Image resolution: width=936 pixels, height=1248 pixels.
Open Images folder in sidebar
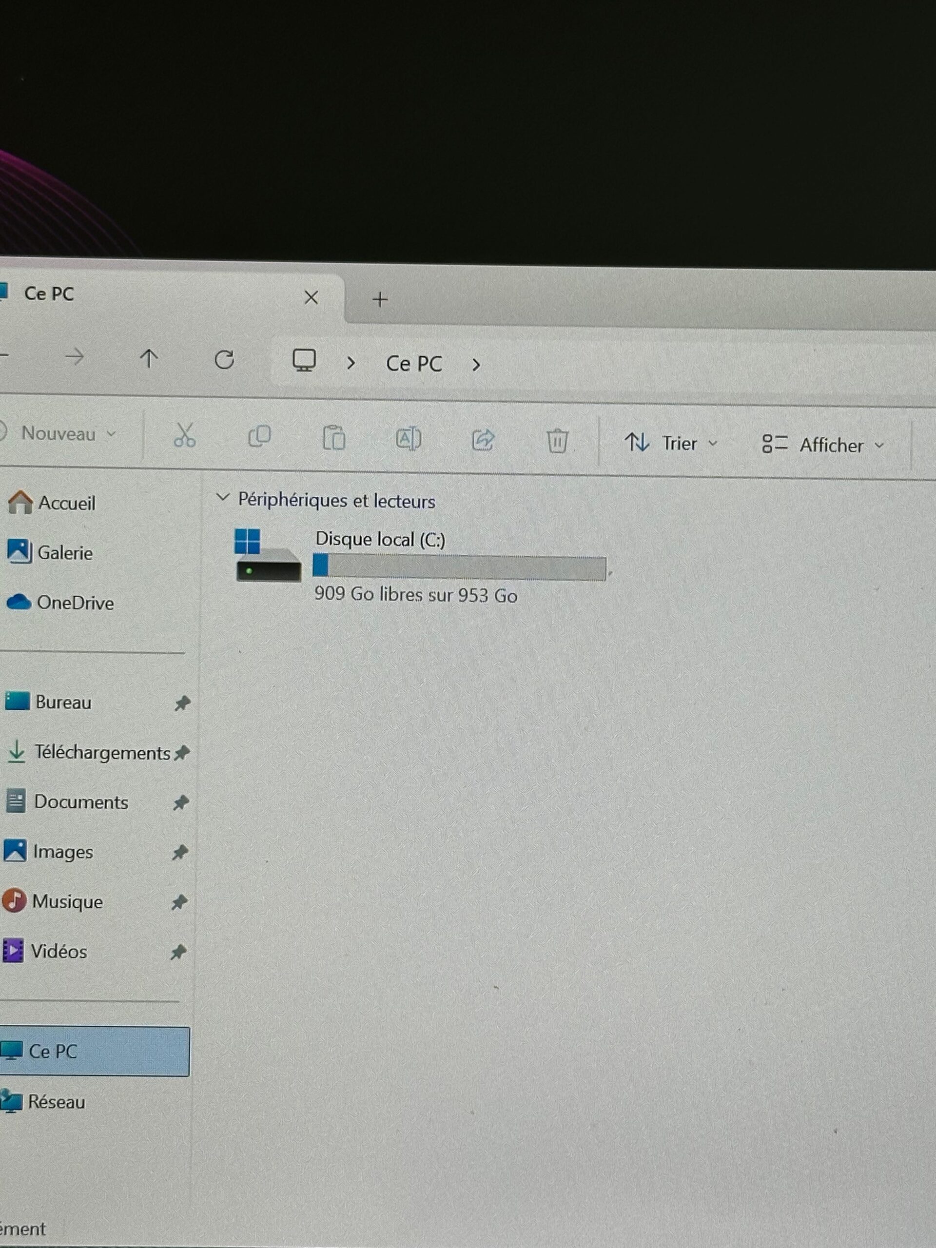pos(49,851)
